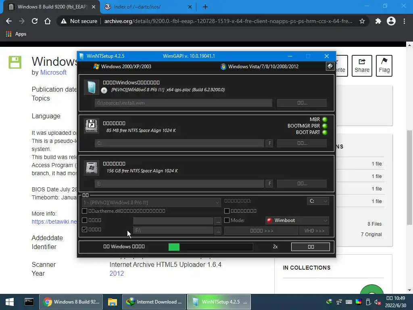This screenshot has height=310, width=413.
Task: Click the G:\sources\install.wim path field
Action: coord(184,103)
